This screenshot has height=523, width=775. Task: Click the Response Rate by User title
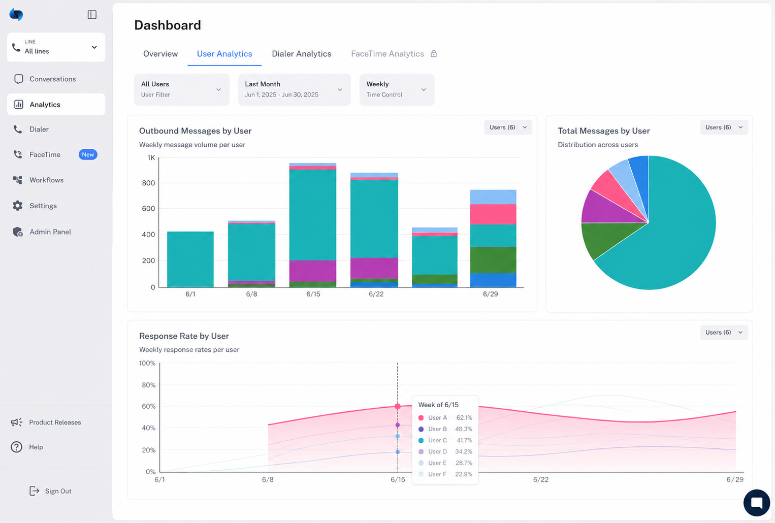184,336
